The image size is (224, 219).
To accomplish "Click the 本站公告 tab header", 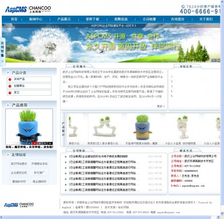I will 186,66.
